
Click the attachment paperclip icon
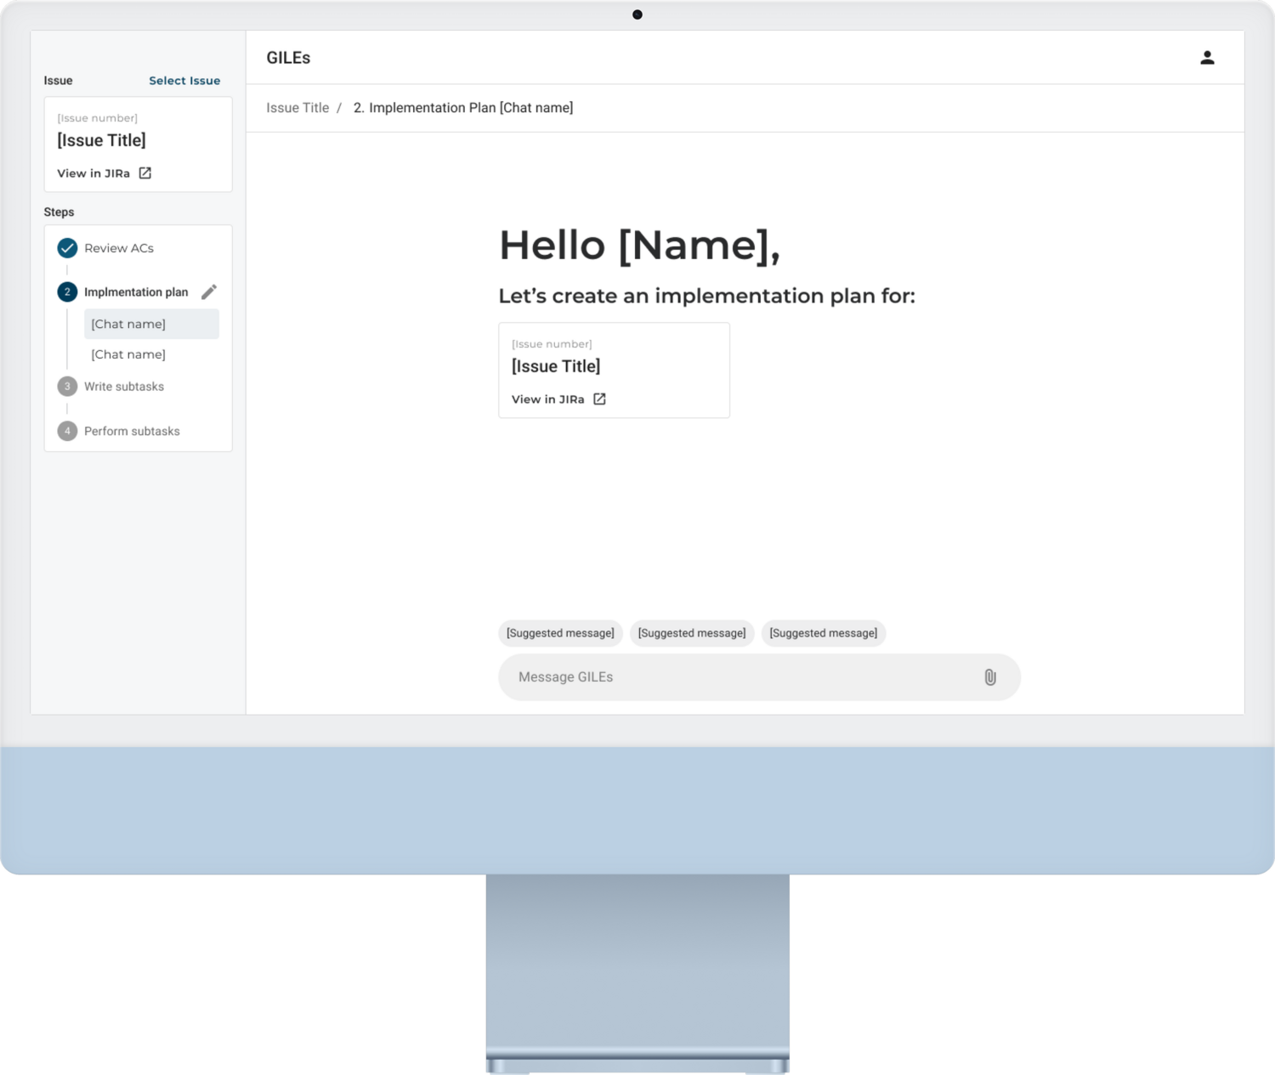coord(990,677)
